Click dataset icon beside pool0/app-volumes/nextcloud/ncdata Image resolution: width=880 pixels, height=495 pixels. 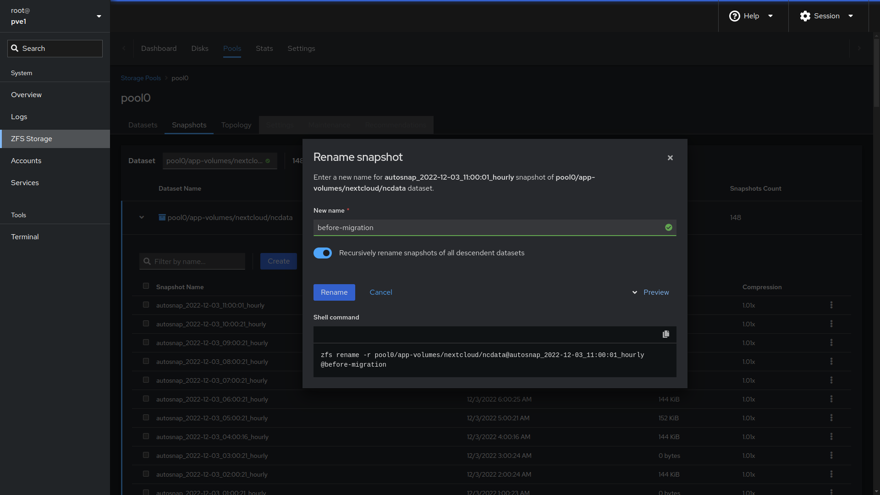coord(162,217)
